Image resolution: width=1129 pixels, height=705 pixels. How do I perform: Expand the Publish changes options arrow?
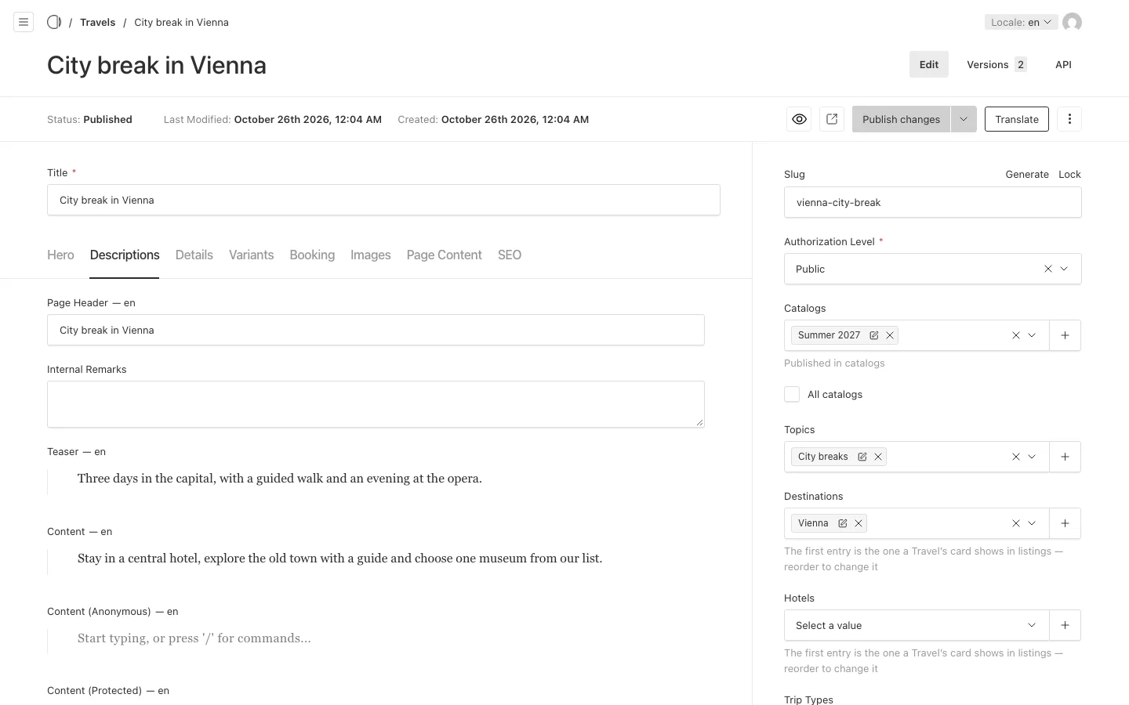click(x=964, y=119)
